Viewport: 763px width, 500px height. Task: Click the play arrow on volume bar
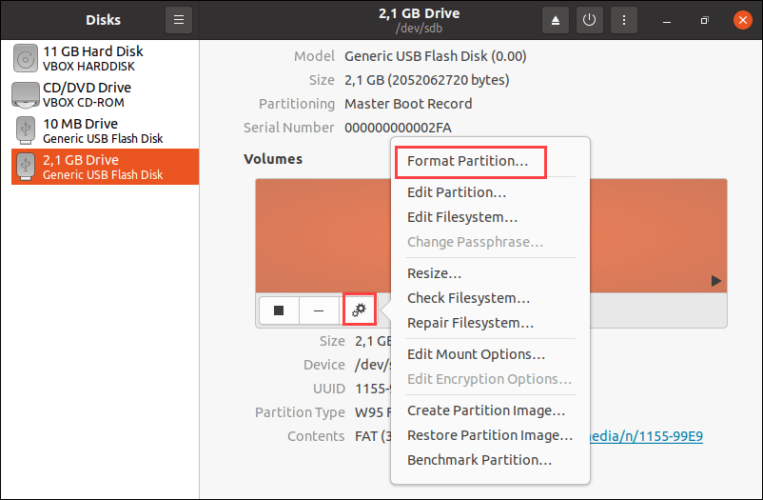pyautogui.click(x=716, y=280)
